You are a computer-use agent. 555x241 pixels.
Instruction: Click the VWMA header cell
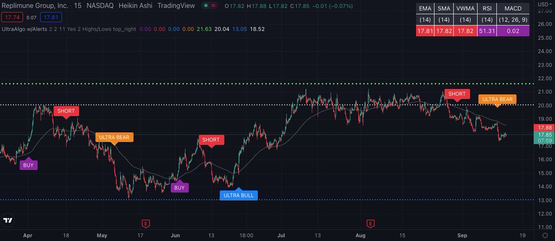click(x=466, y=9)
